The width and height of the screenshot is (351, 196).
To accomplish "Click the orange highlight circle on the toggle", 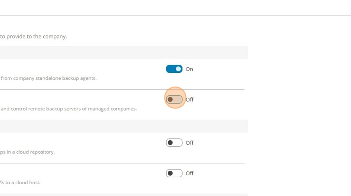I will (175, 98).
